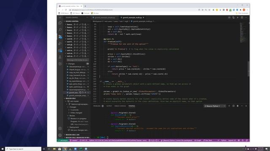Open a new browser tab

(85, 6)
